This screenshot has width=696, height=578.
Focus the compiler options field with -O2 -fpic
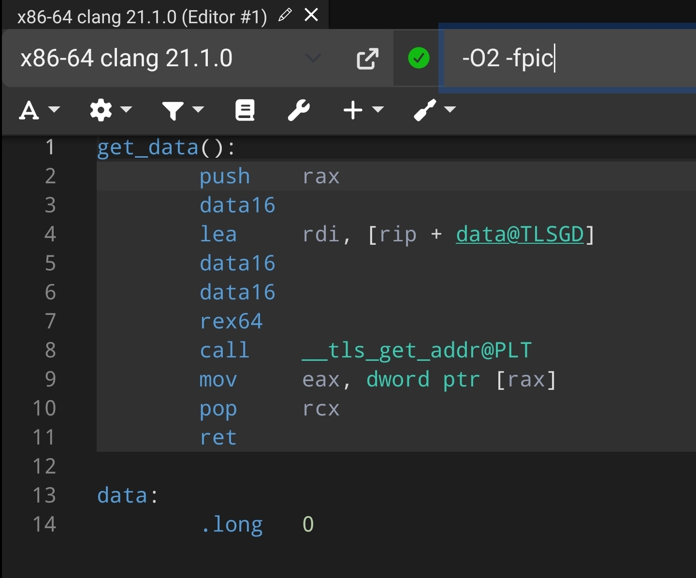coord(570,58)
